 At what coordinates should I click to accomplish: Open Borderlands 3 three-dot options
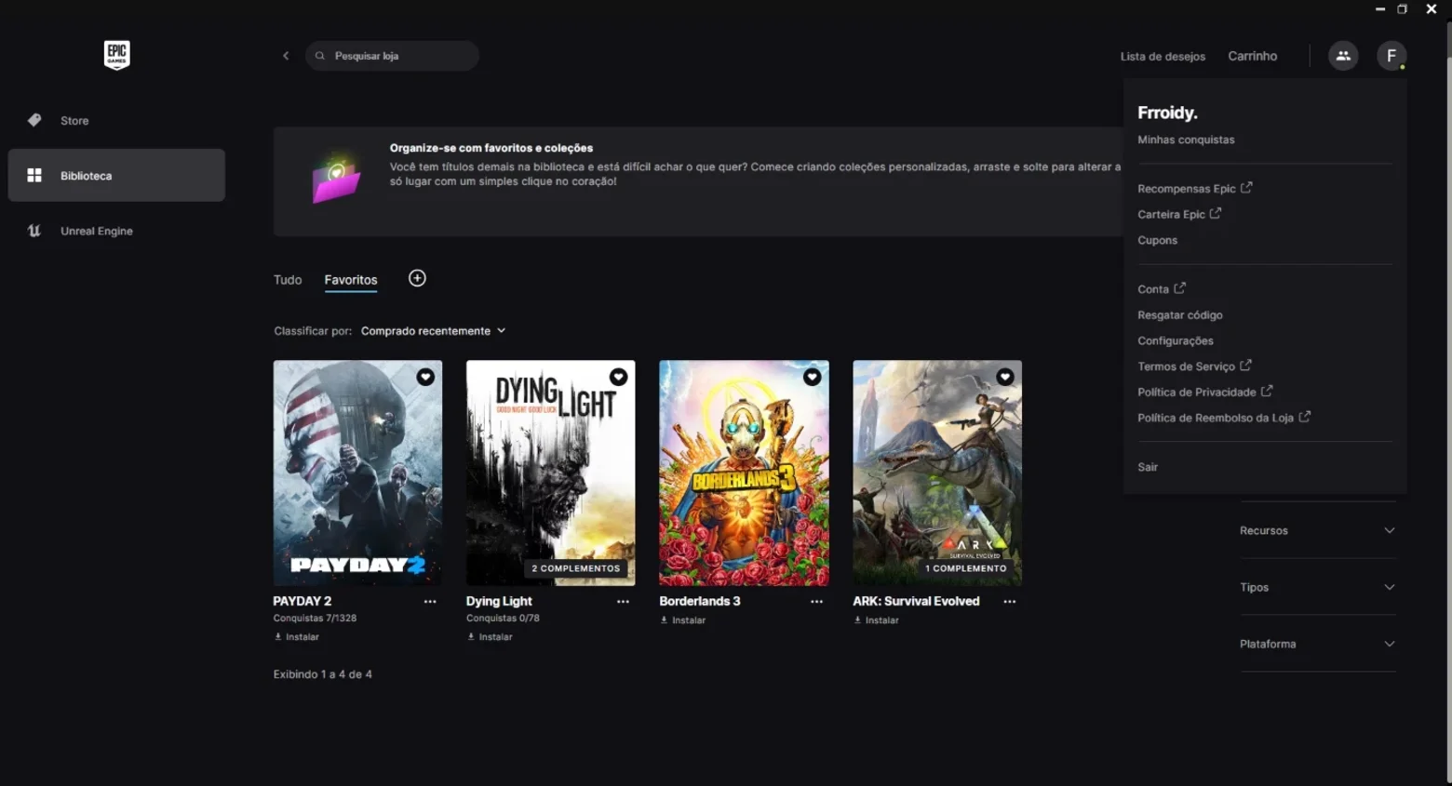pyautogui.click(x=816, y=602)
